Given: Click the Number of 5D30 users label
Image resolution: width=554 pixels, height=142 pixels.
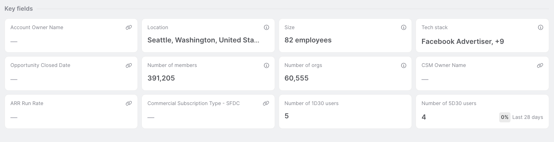Looking at the screenshot, I should (449, 103).
